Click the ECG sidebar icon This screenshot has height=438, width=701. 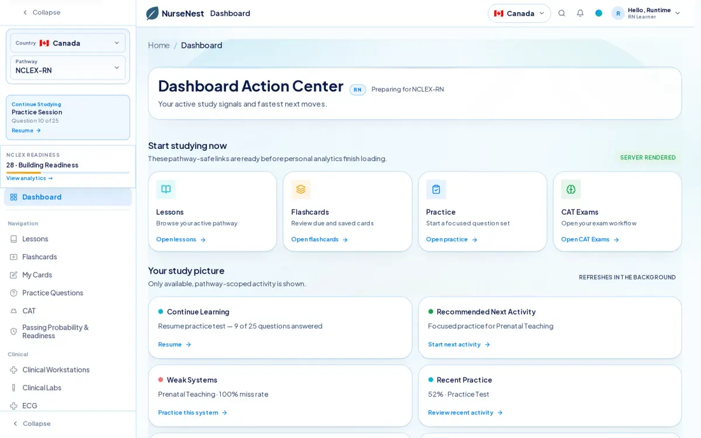point(13,406)
